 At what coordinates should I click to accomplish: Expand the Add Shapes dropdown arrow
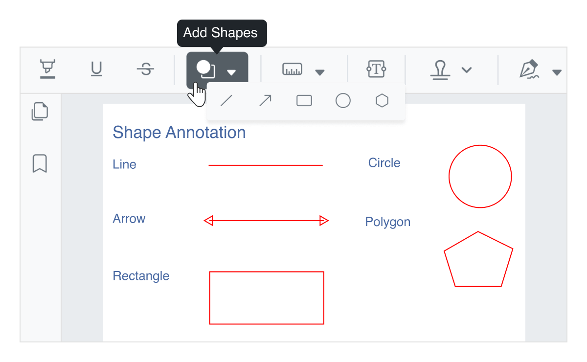coord(232,72)
